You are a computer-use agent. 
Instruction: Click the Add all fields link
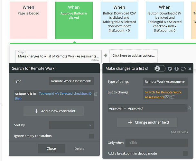(x=179, y=132)
